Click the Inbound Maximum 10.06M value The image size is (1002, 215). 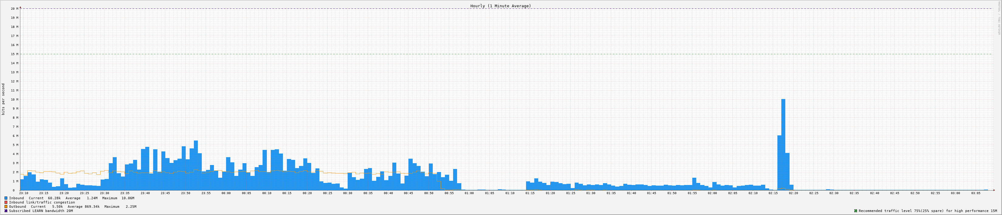point(128,198)
